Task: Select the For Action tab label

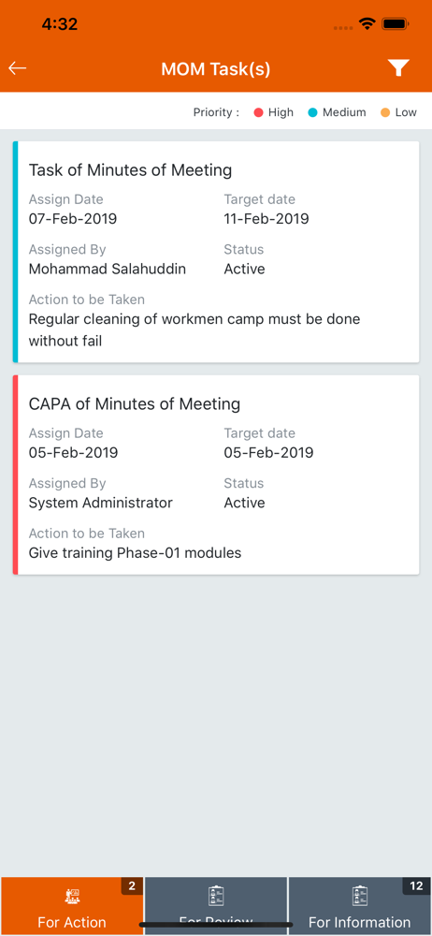Action: click(x=72, y=922)
